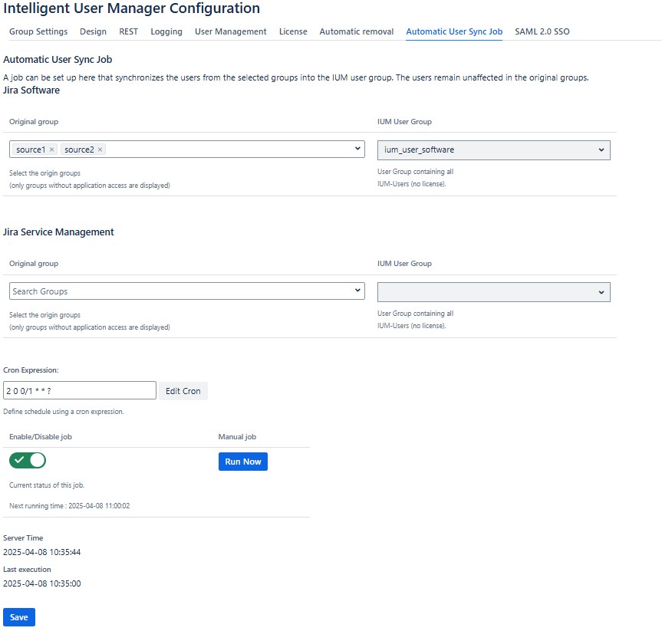662x631 pixels.
Task: Remove the source2 group tag
Action: click(x=100, y=150)
